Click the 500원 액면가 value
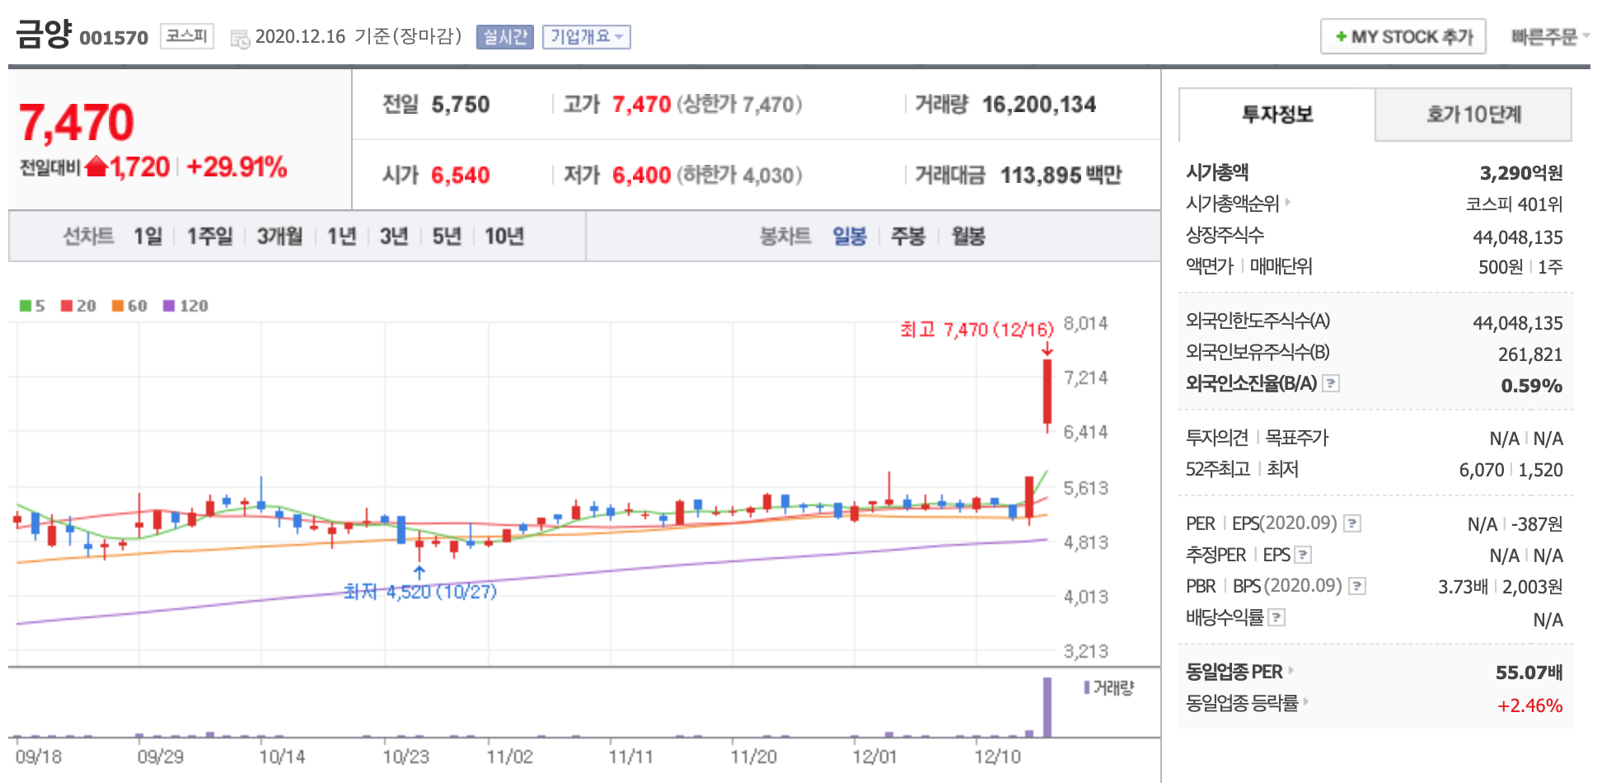Screen dimensions: 1602x783 [x=1501, y=267]
